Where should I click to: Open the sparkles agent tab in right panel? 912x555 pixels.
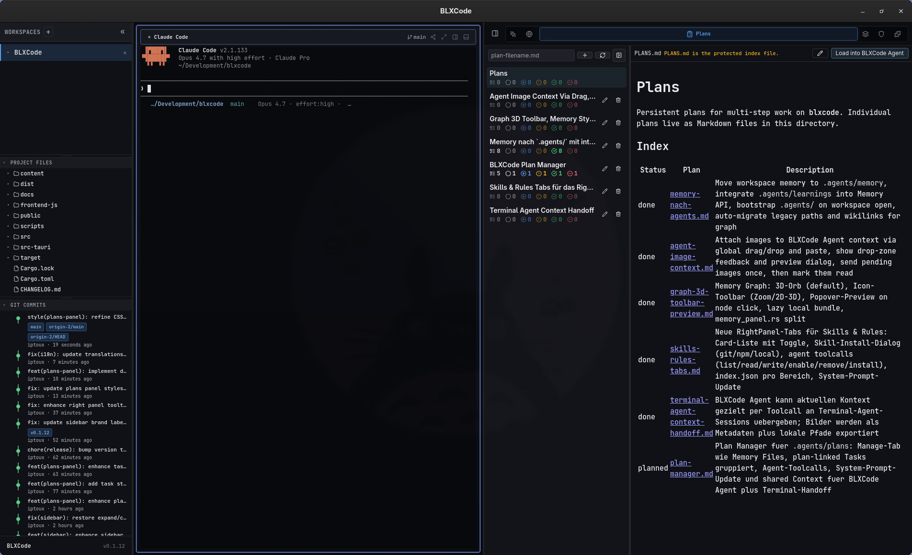513,34
